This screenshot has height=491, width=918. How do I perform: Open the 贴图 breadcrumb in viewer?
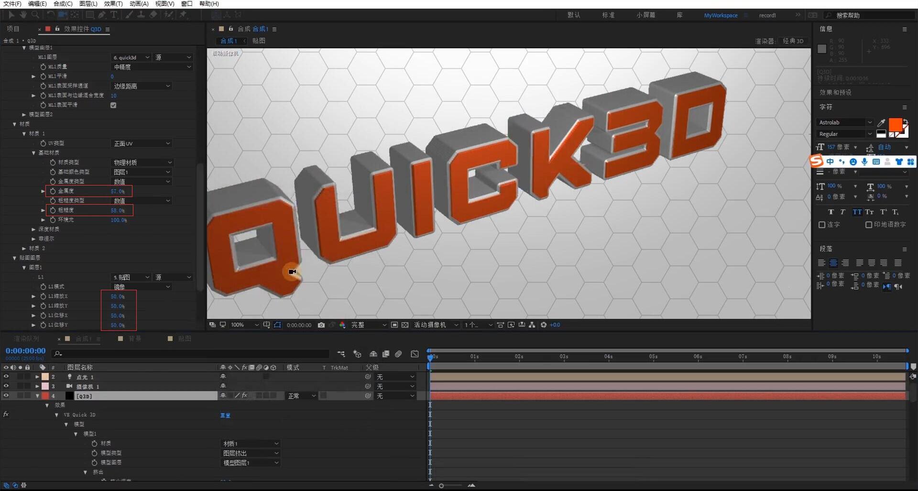[259, 41]
